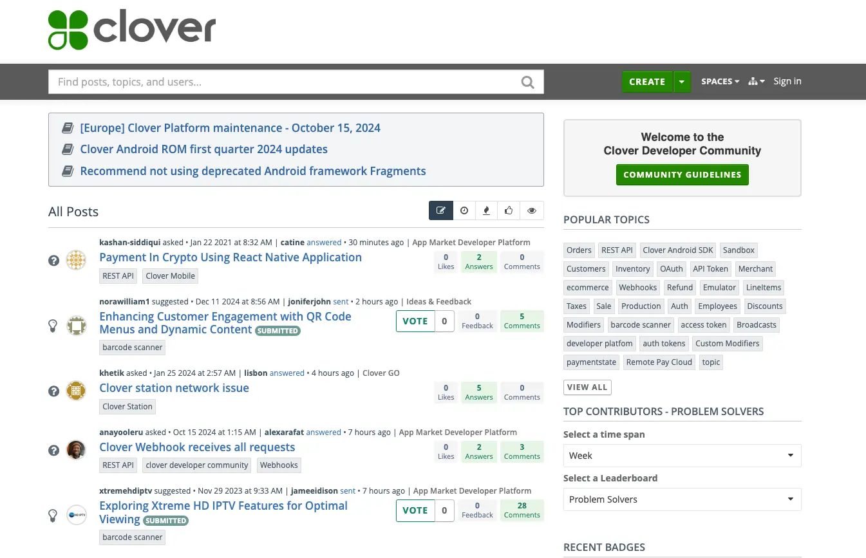Viewport: 866px width, 558px height.
Task: Open Ideas & Feedback space link
Action: click(439, 302)
